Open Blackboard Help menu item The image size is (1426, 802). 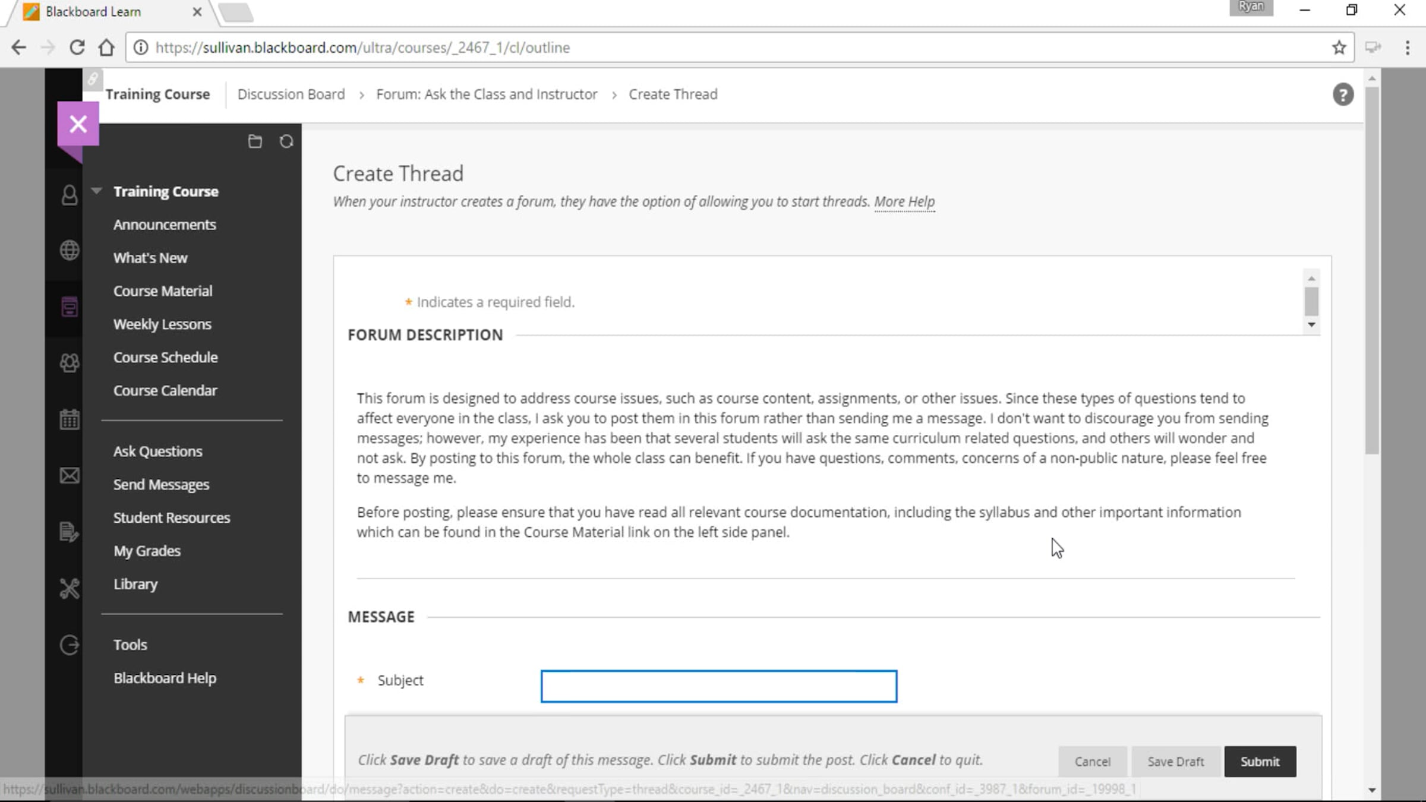(x=165, y=678)
